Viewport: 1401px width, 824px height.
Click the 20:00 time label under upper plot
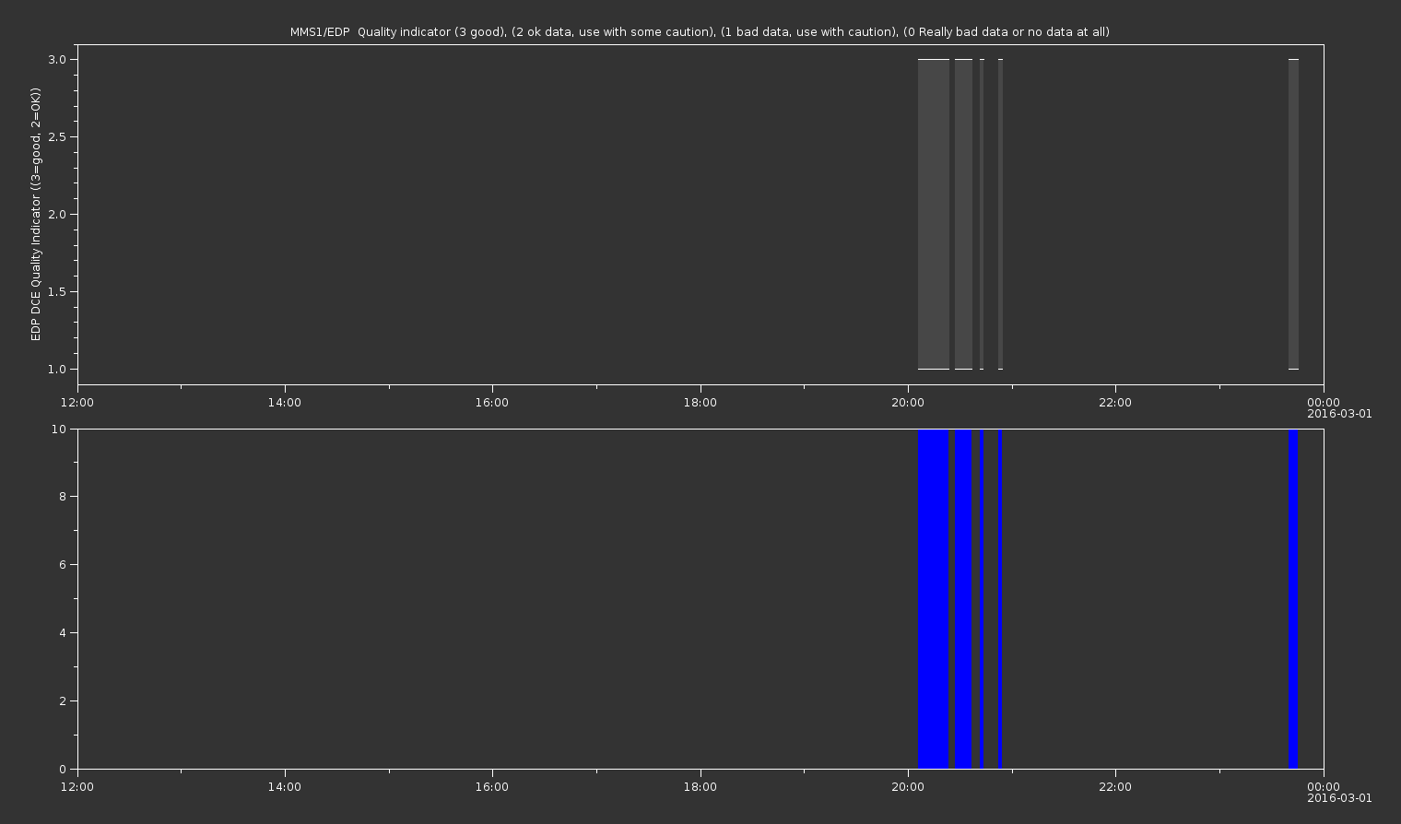coord(908,402)
